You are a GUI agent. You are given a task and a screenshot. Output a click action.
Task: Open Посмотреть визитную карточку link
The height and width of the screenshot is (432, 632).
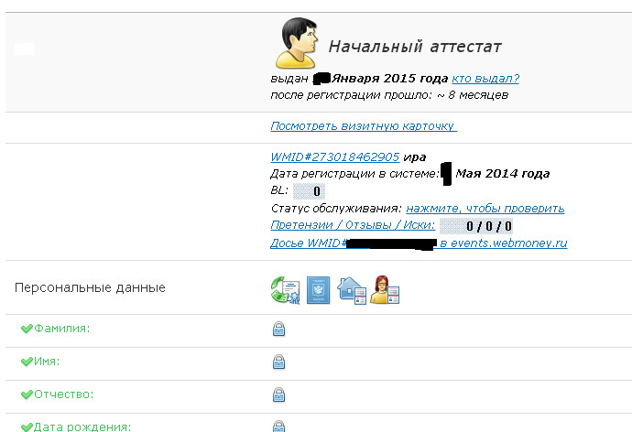[x=364, y=126]
